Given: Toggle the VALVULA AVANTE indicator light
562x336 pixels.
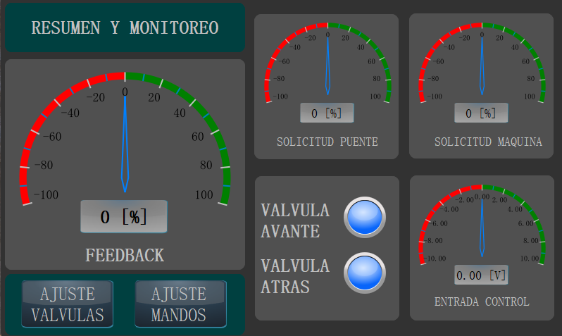Looking at the screenshot, I should pos(365,217).
